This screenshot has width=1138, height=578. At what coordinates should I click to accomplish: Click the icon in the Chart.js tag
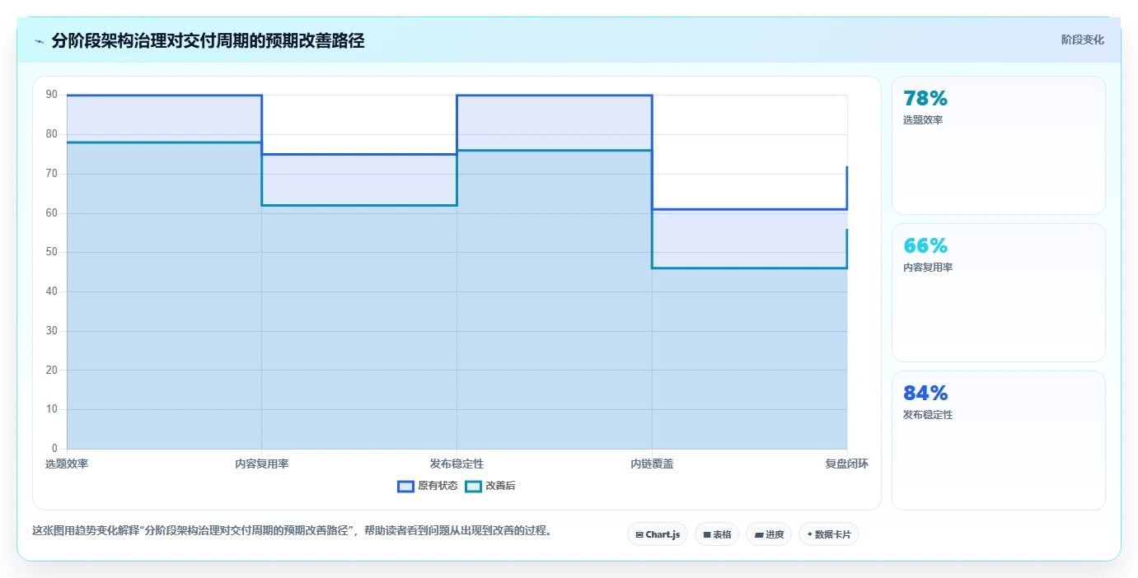pos(639,535)
